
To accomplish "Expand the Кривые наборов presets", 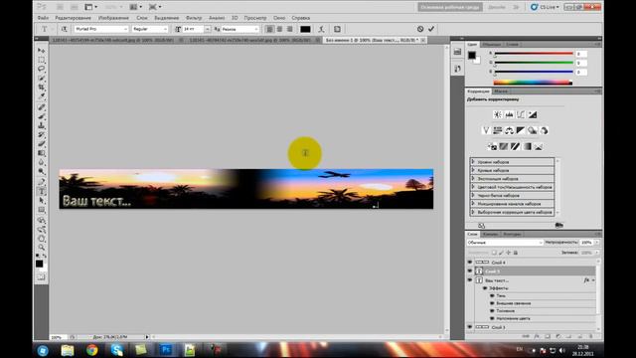I will coord(473,170).
